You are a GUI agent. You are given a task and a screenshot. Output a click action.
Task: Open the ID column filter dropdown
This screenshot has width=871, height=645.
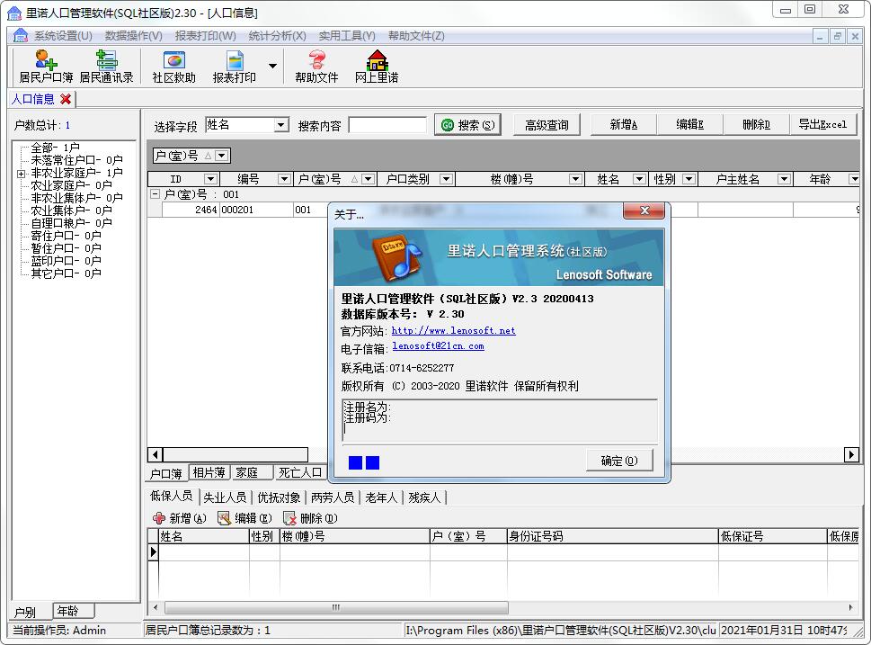tap(210, 179)
